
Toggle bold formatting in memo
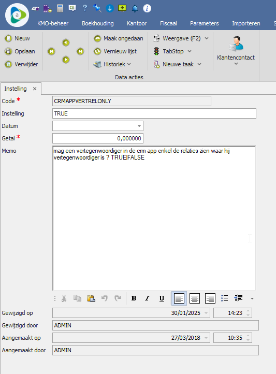[134, 298]
